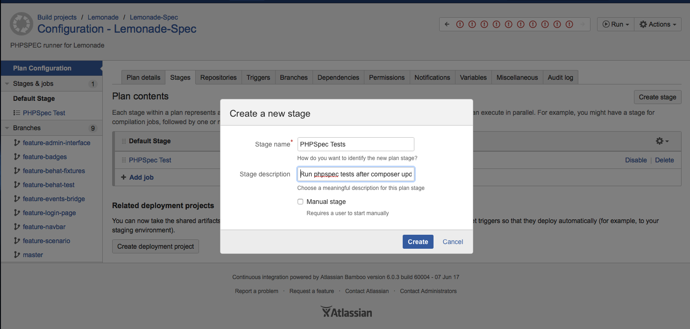Select Plan Configuration in sidebar

[51, 68]
